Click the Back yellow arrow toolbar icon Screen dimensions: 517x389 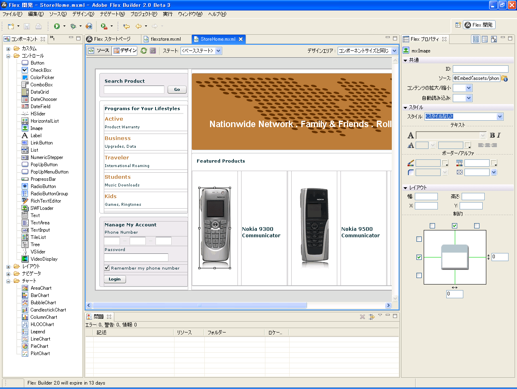point(139,26)
